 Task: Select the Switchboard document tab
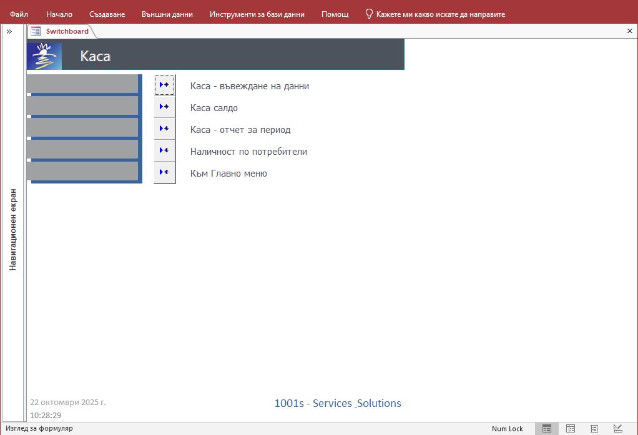click(x=61, y=31)
